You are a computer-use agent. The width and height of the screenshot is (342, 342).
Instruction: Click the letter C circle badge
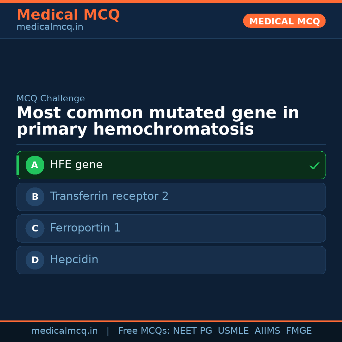tap(35, 228)
